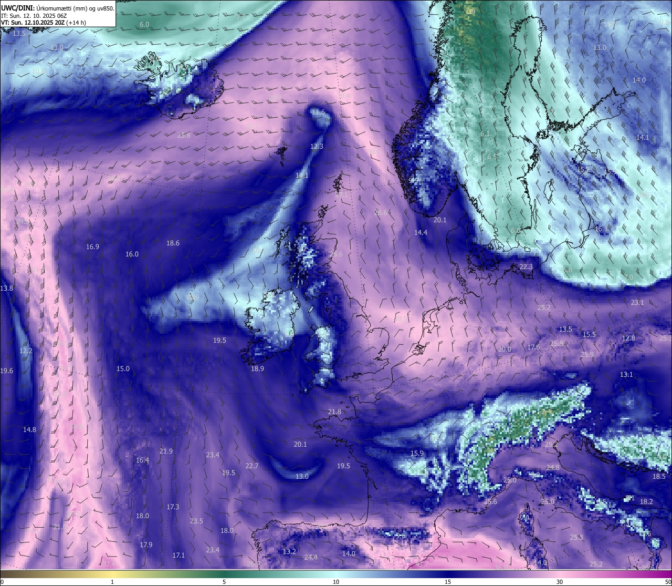Click the 25.6 value near the Riviera
Screen dimensions: 672x586
coord(490,501)
